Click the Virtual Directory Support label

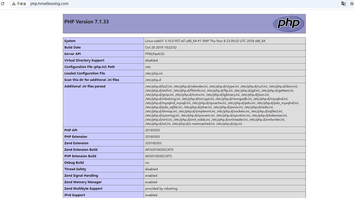pyautogui.click(x=84, y=60)
